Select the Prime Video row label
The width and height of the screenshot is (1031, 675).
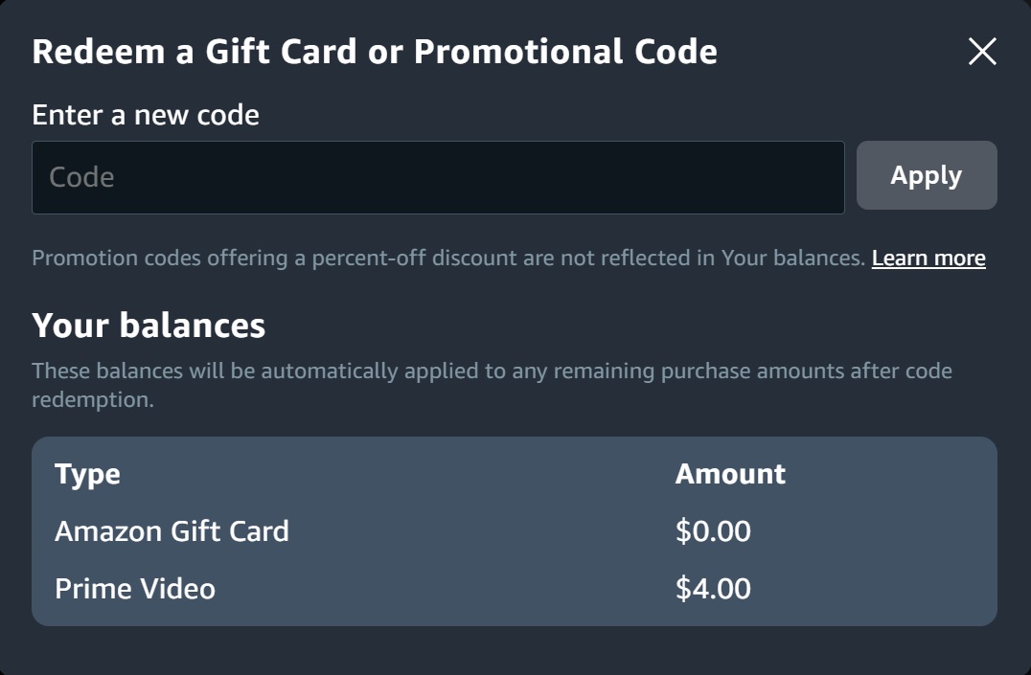[135, 588]
